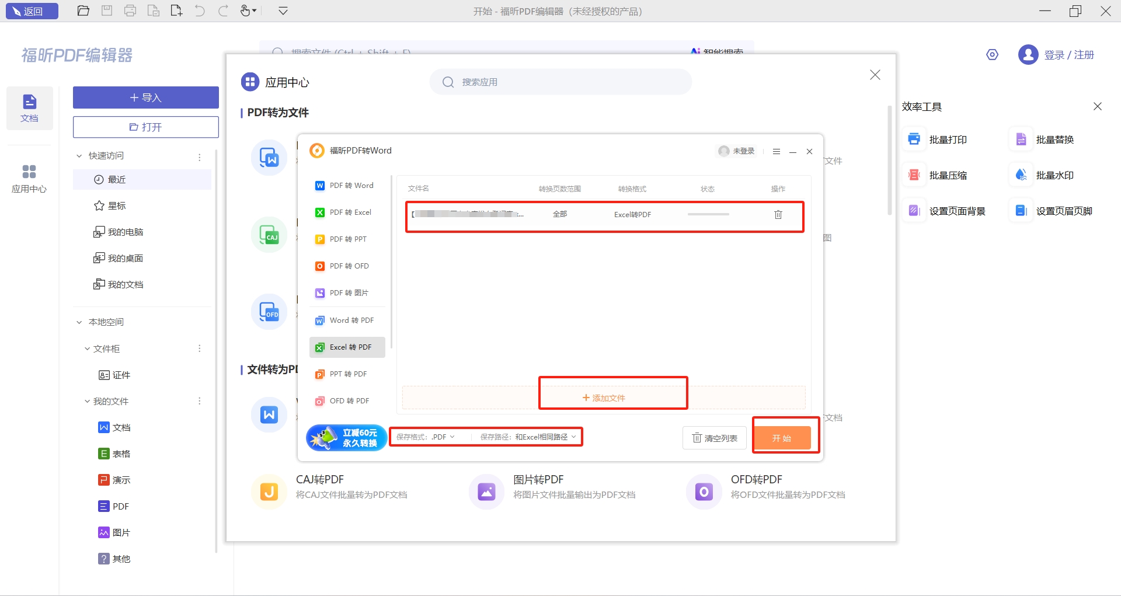
Task: Click the settings icon beside login
Action: pos(992,55)
